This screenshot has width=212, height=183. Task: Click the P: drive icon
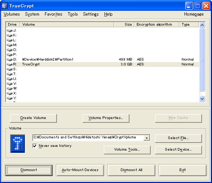[10, 55]
